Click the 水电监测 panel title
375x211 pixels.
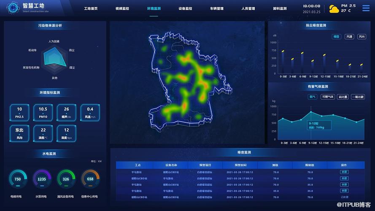tap(49, 154)
